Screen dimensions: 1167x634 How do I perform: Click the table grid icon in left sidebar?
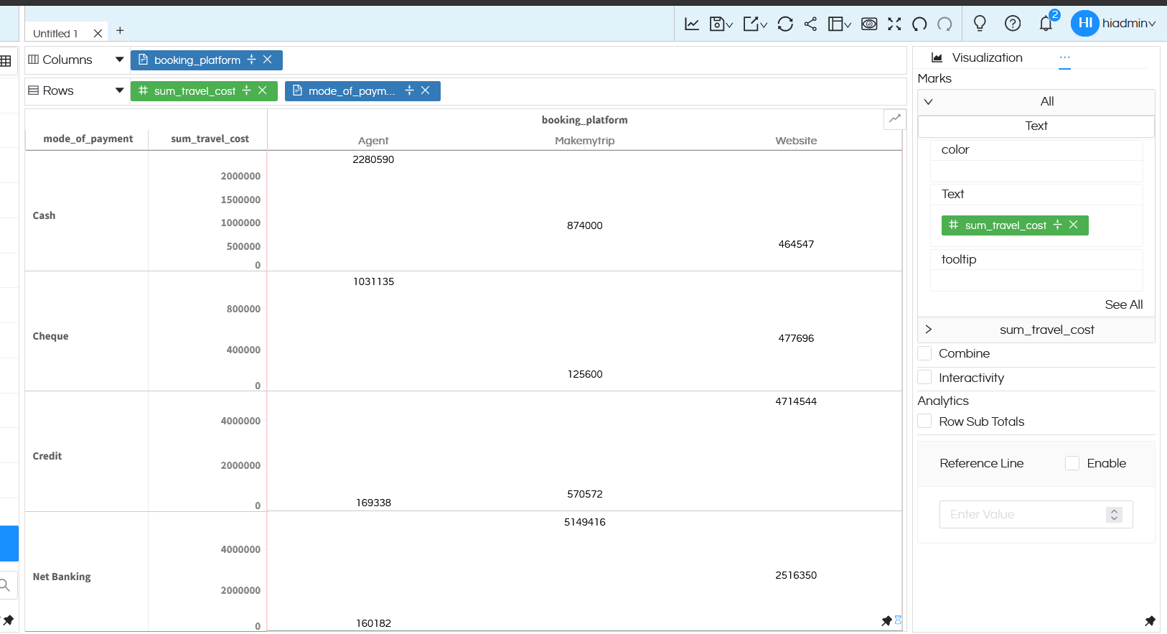(6, 61)
